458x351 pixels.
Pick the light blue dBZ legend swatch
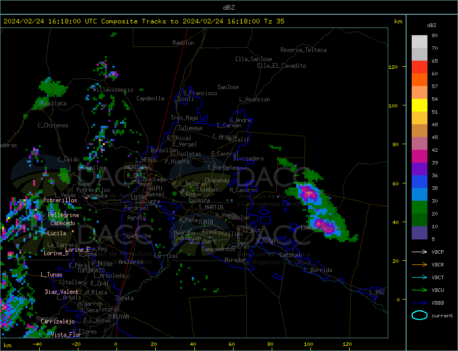coord(419,195)
